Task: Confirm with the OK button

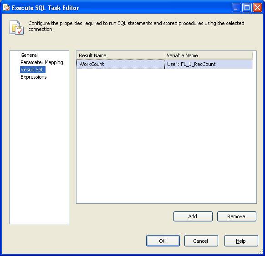Action: [163, 241]
